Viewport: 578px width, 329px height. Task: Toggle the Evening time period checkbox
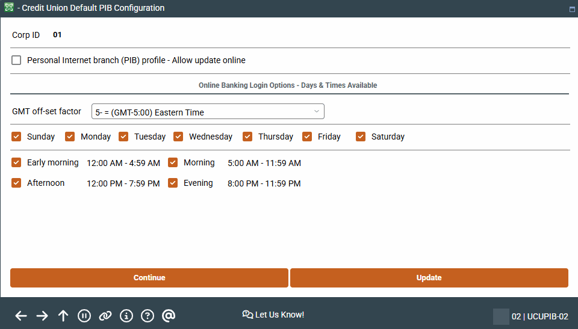point(173,183)
